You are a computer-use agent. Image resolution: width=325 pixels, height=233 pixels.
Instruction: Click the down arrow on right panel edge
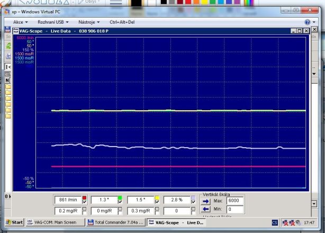pos(314,74)
